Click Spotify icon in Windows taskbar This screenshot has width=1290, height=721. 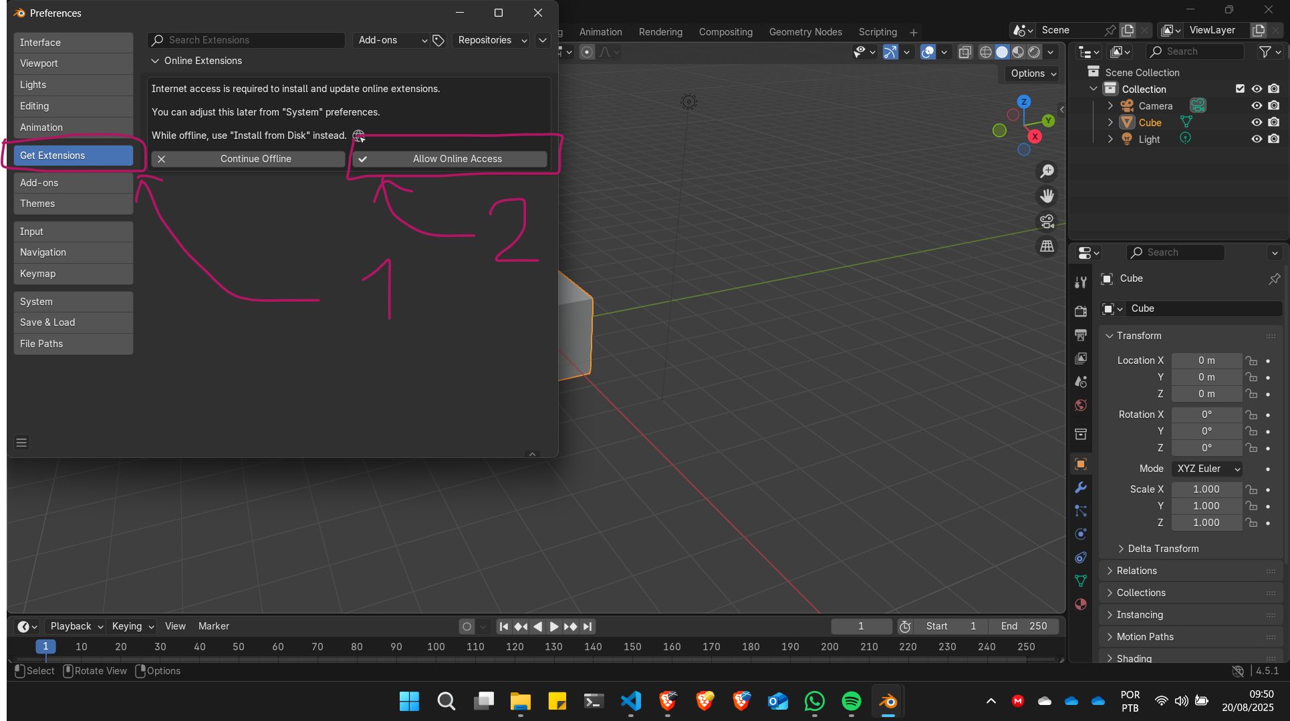point(851,701)
